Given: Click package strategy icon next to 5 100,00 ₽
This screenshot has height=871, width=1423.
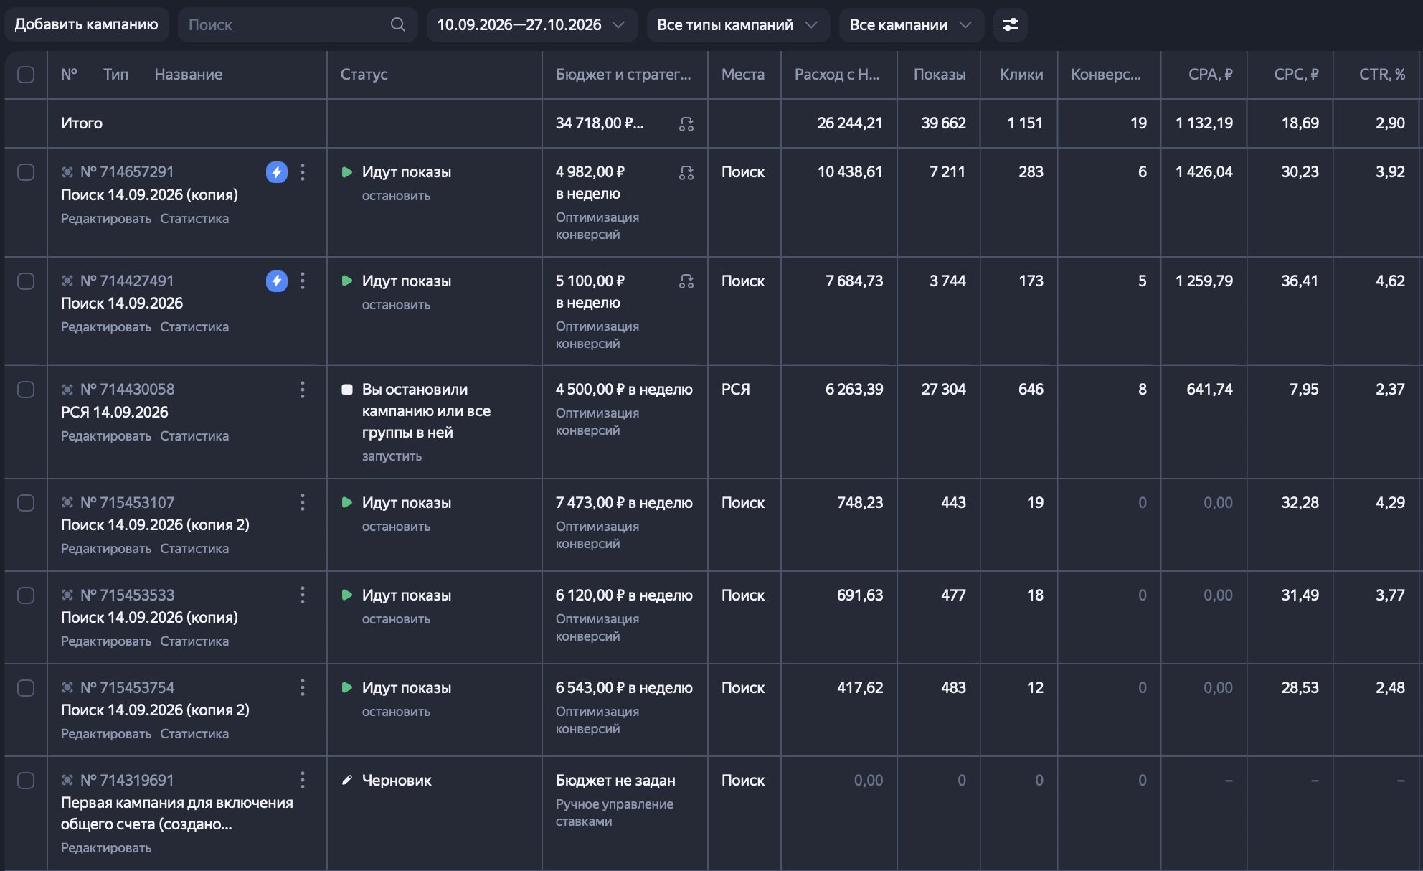Looking at the screenshot, I should click(x=686, y=281).
